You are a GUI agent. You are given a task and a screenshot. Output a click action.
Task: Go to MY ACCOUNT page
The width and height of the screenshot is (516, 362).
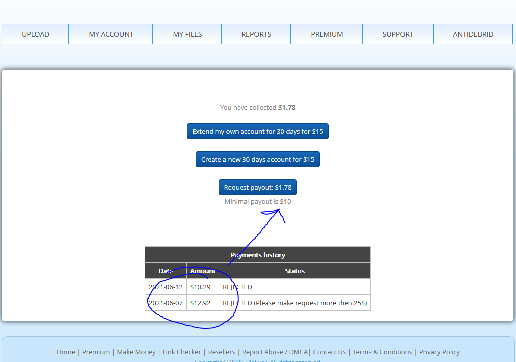click(x=111, y=34)
